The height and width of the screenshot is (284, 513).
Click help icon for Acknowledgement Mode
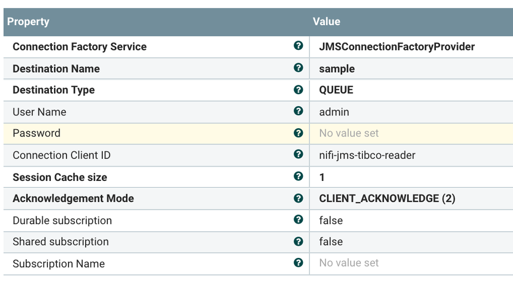coord(298,198)
